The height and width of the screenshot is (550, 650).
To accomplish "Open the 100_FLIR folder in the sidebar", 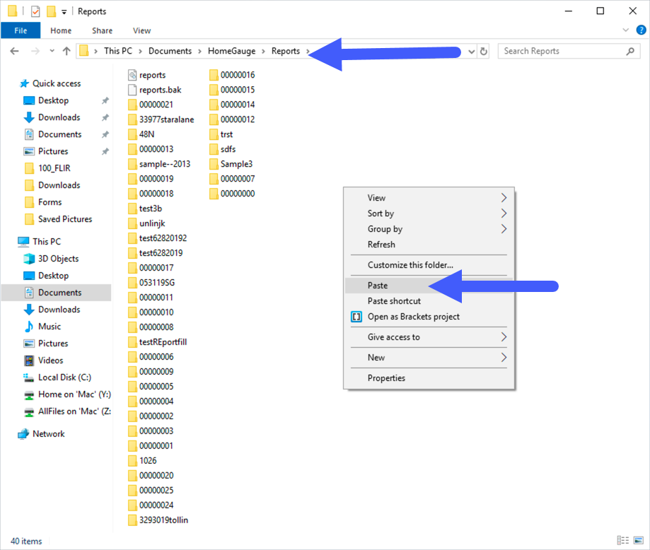I will 54,168.
